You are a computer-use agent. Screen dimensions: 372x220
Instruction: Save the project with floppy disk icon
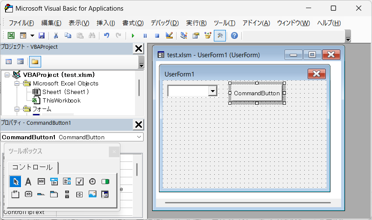42,35
